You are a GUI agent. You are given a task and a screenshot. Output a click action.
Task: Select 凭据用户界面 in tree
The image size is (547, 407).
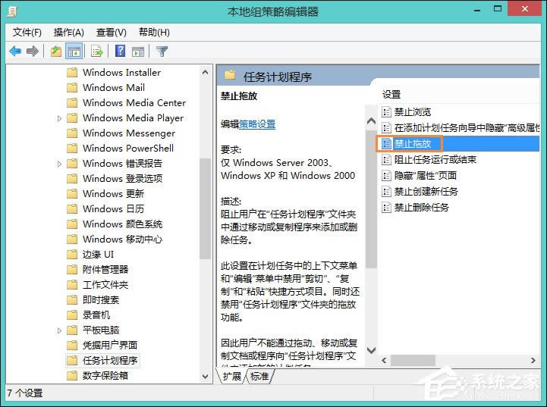110,346
